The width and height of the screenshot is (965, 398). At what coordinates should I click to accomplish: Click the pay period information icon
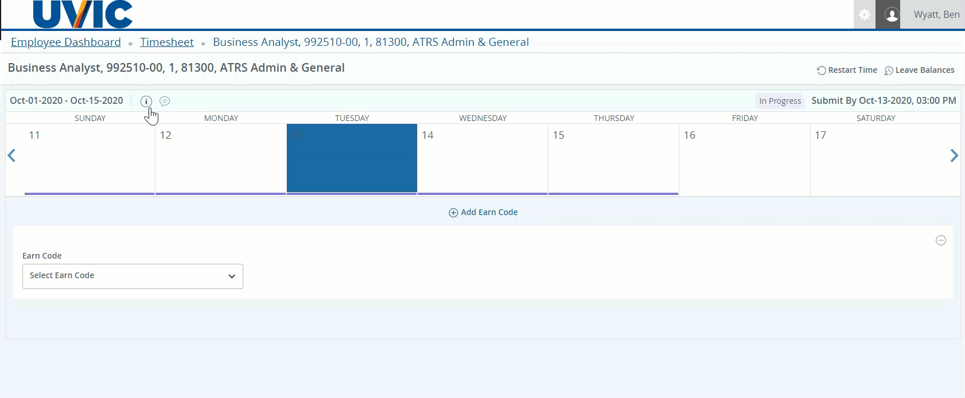point(146,102)
